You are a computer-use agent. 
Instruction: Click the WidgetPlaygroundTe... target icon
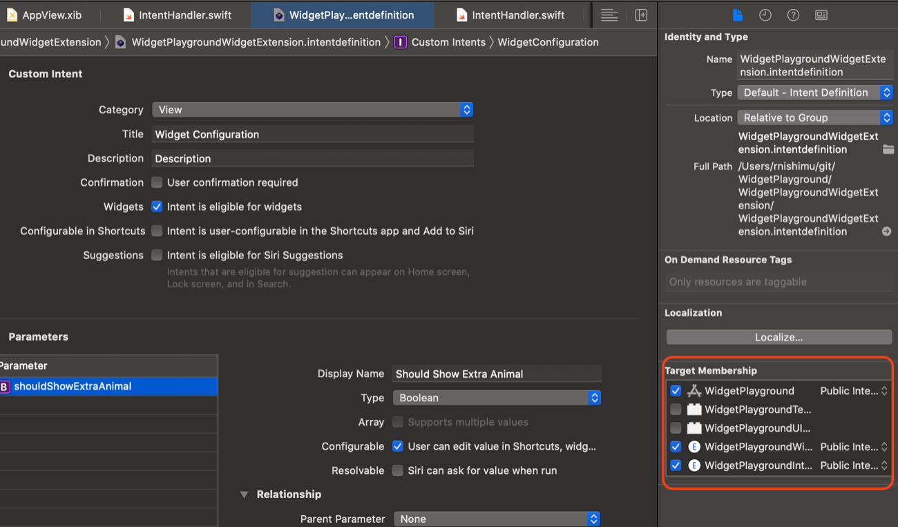click(694, 410)
